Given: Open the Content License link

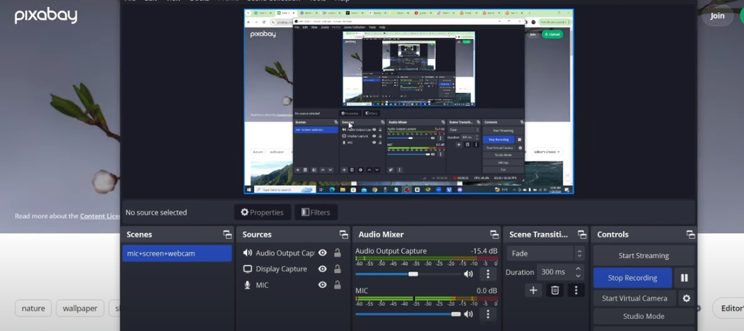Looking at the screenshot, I should click(100, 216).
